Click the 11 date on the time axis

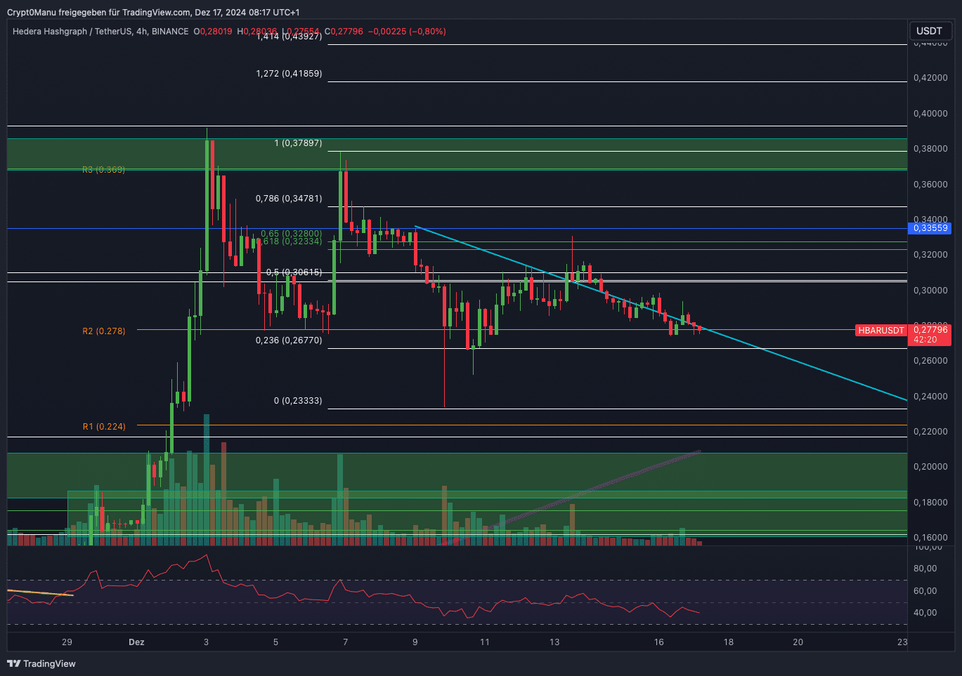coord(485,642)
